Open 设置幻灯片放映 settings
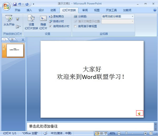 tap(31, 22)
